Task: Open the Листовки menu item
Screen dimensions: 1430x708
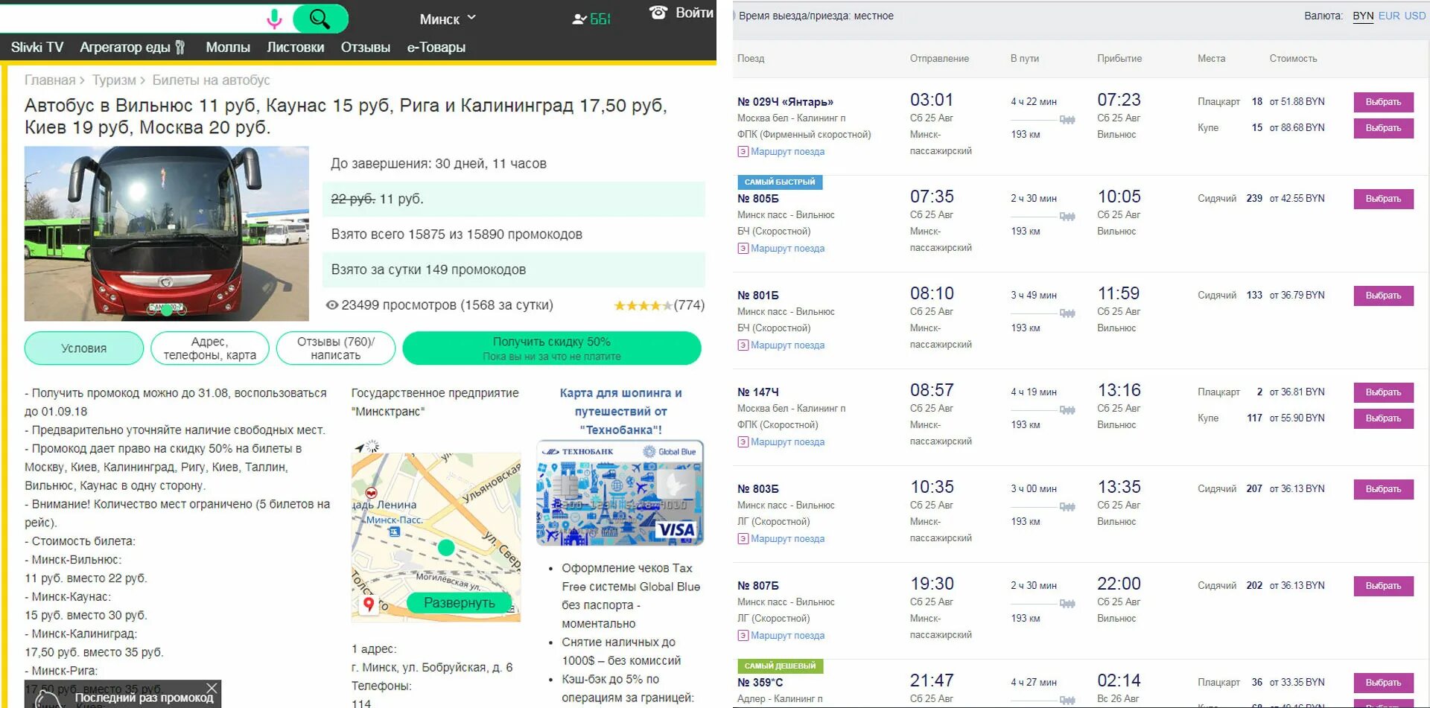Action: [x=296, y=47]
